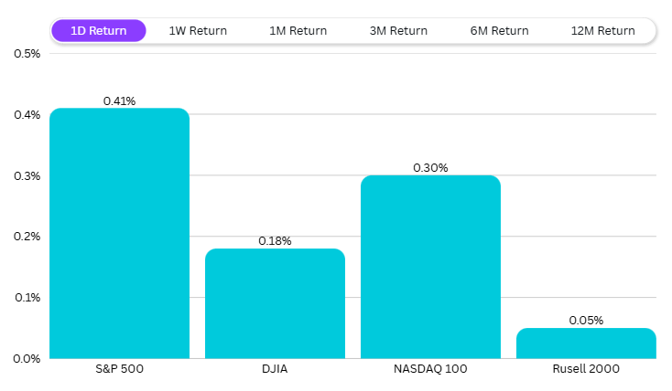Click the 0.5% y-axis tick label
The image size is (672, 391).
point(27,53)
